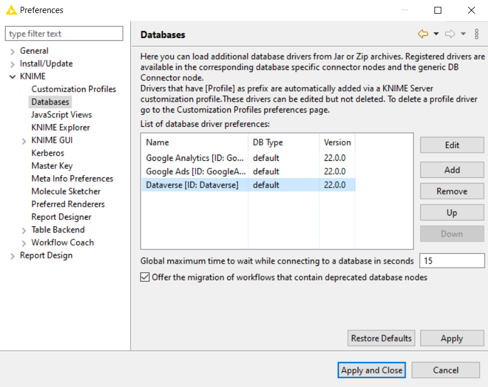Open the three-dot view menu

[477, 34]
